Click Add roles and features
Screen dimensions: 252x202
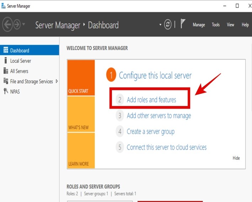(151, 100)
